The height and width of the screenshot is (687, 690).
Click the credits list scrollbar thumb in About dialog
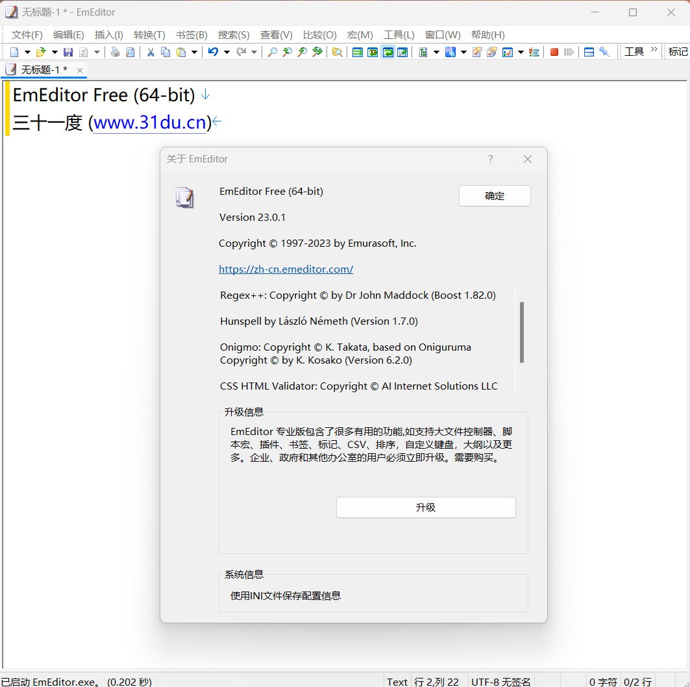[x=522, y=332]
